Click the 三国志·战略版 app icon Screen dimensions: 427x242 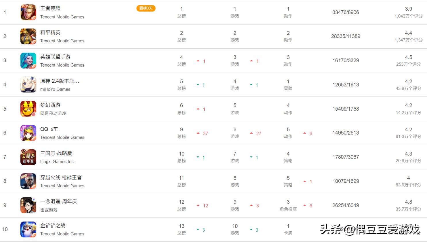28,157
